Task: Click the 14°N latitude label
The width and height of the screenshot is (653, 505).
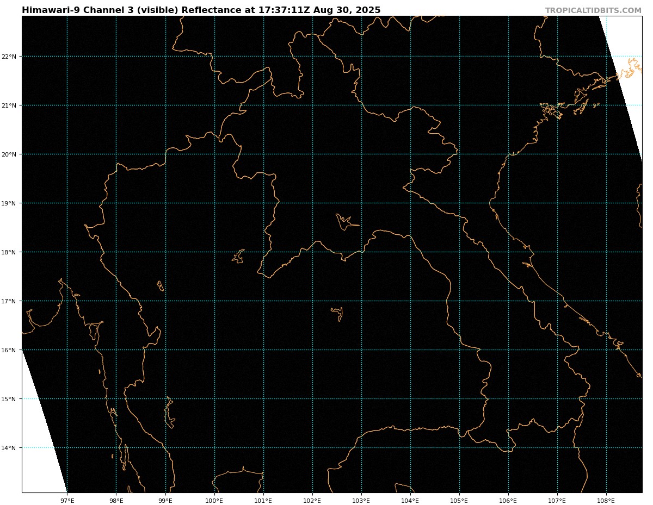Action: point(9,448)
